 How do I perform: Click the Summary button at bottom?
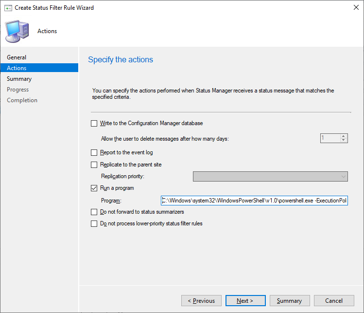point(290,301)
